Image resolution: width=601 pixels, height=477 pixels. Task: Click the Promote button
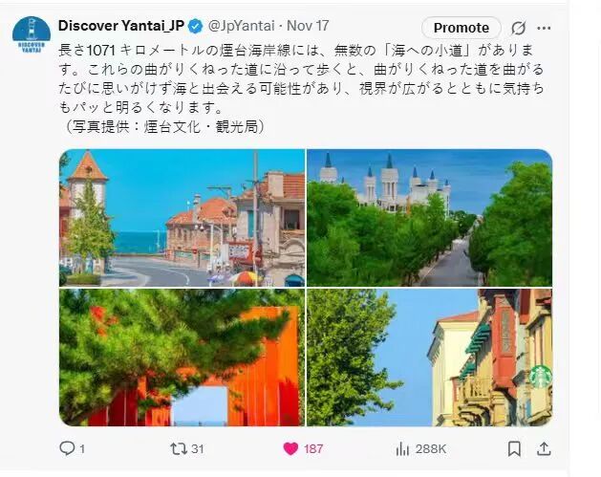pyautogui.click(x=461, y=28)
